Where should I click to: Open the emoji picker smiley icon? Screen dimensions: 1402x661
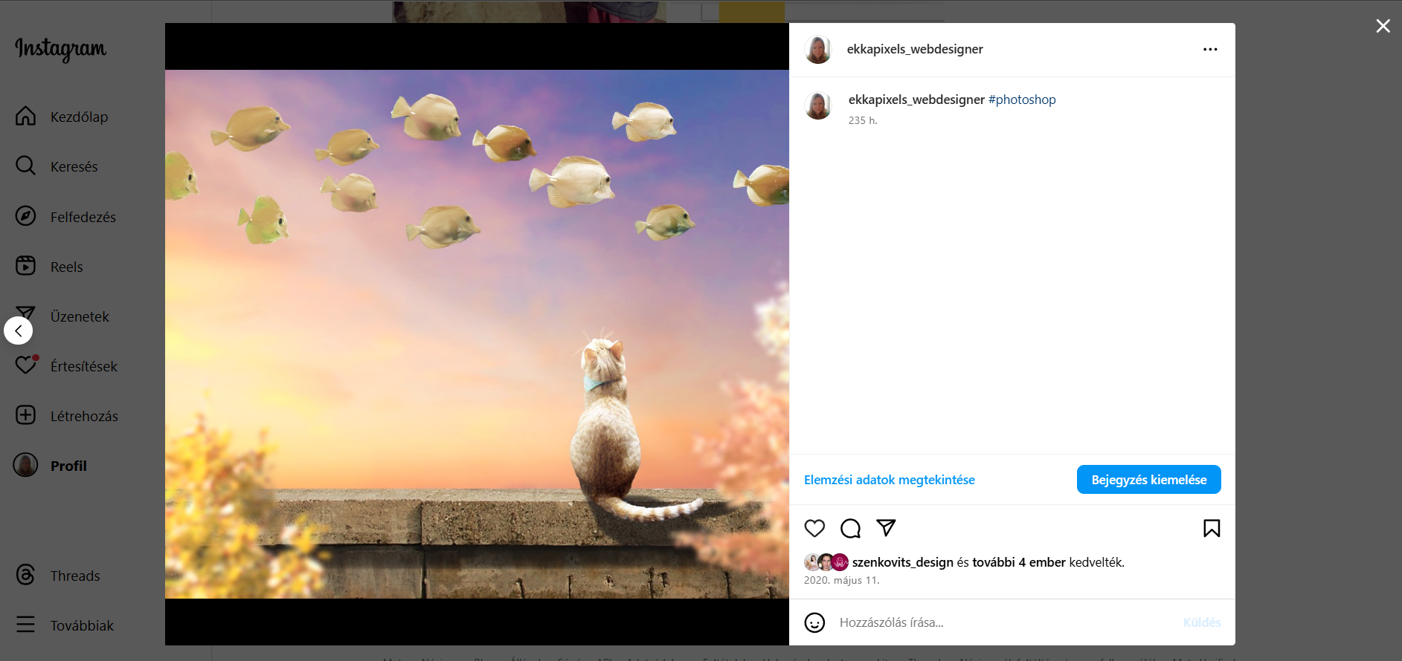(815, 622)
